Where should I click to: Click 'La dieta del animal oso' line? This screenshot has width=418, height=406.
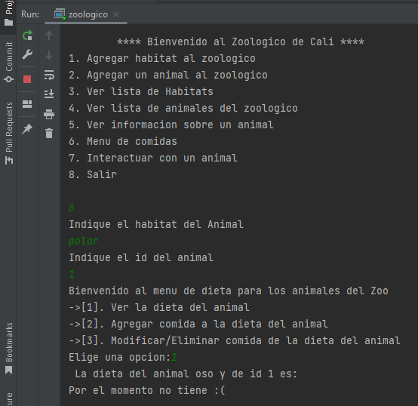(x=186, y=374)
